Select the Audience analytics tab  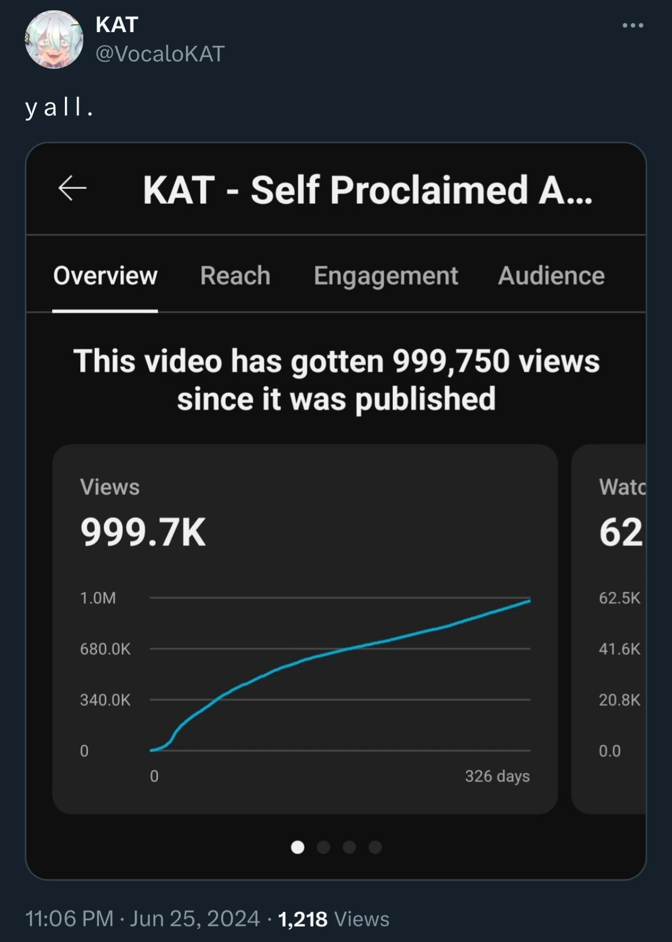tap(551, 276)
